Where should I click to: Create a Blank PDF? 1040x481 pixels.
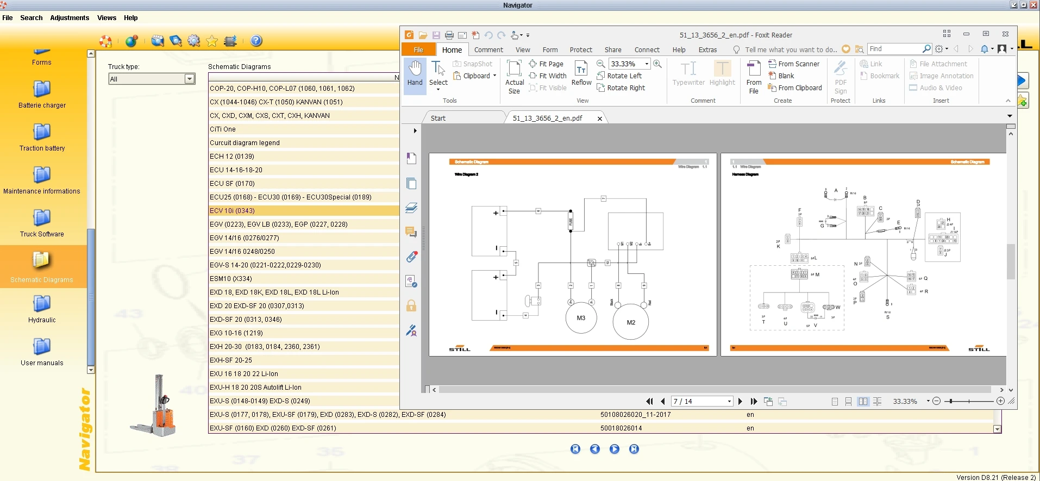pos(781,76)
